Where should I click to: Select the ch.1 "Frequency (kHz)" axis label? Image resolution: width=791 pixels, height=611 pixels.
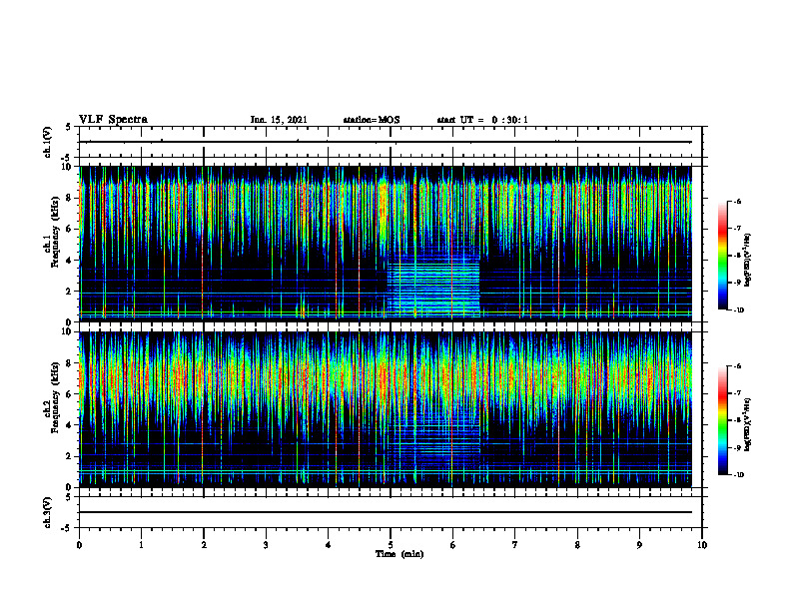pyautogui.click(x=55, y=230)
